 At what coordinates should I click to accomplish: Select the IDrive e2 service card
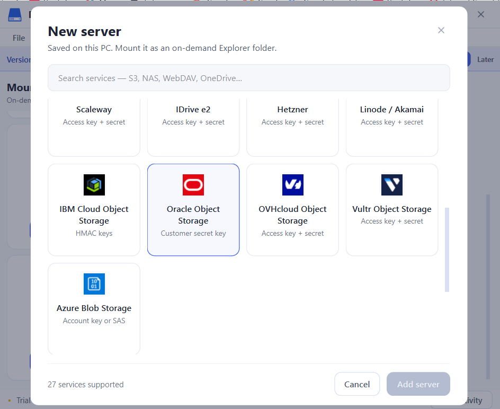point(193,128)
